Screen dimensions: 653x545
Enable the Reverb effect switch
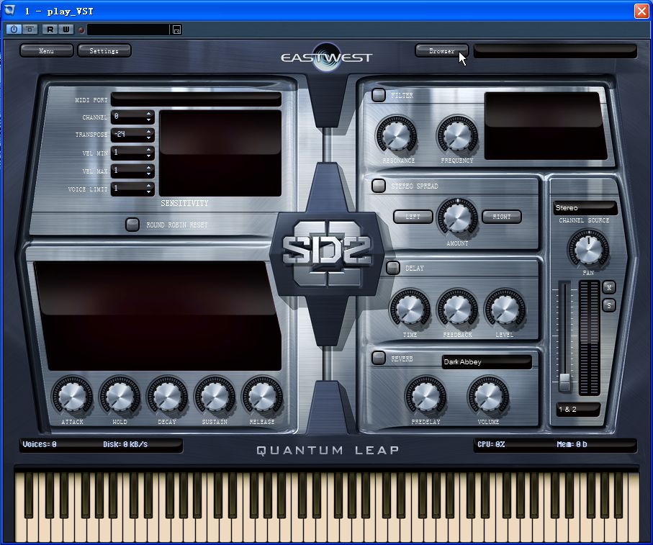pos(379,358)
